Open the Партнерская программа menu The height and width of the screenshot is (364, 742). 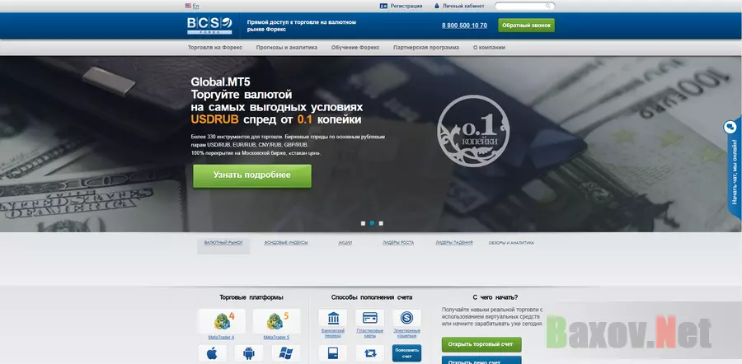tap(426, 48)
